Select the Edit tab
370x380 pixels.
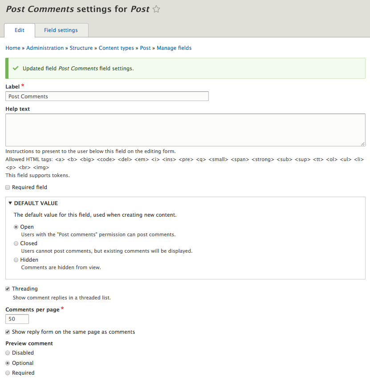(x=19, y=30)
